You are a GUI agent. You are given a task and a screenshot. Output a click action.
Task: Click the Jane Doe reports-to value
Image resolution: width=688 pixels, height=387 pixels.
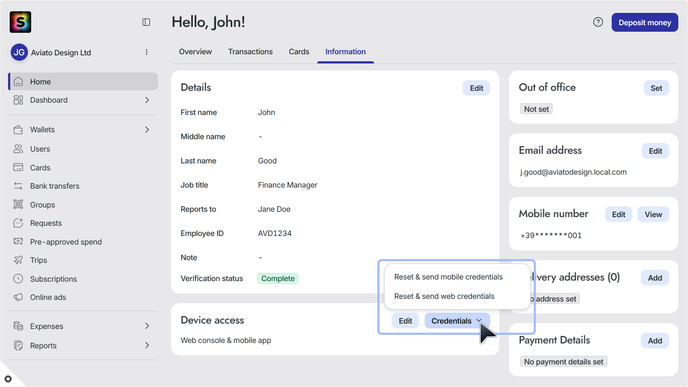click(x=274, y=209)
